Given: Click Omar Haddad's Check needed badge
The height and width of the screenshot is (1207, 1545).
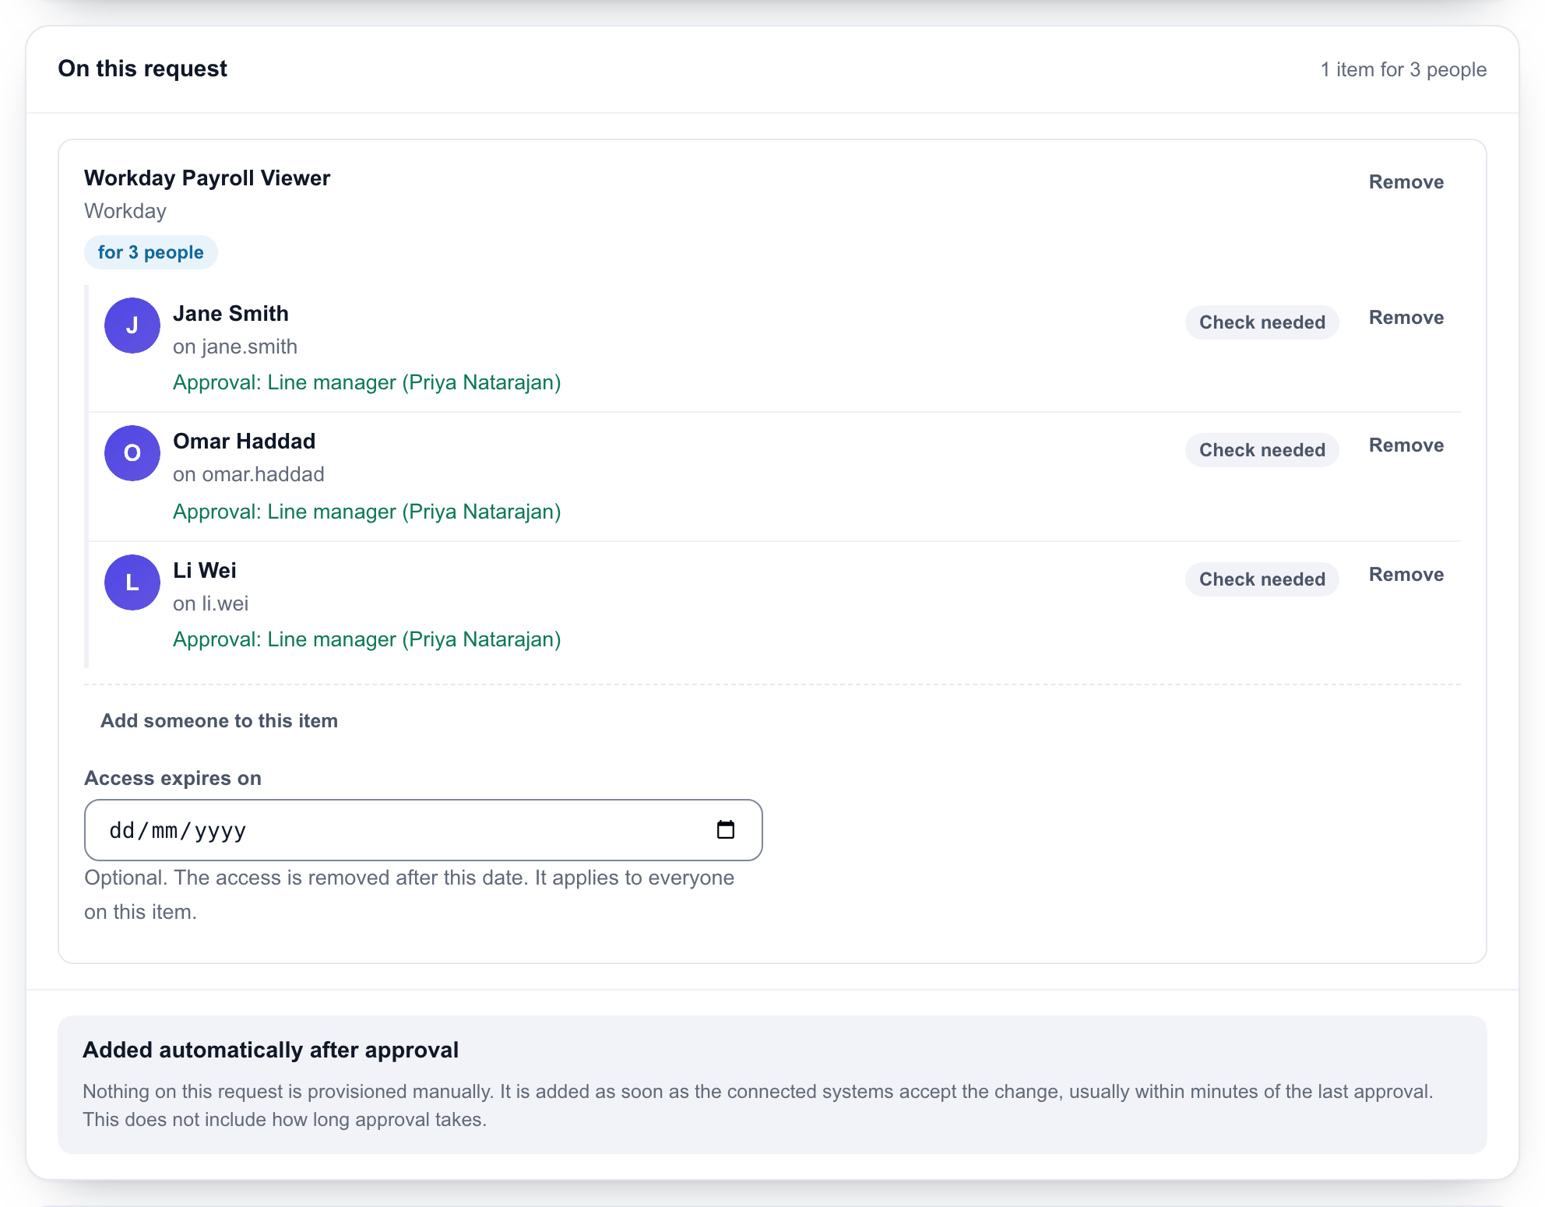Looking at the screenshot, I should 1262,450.
